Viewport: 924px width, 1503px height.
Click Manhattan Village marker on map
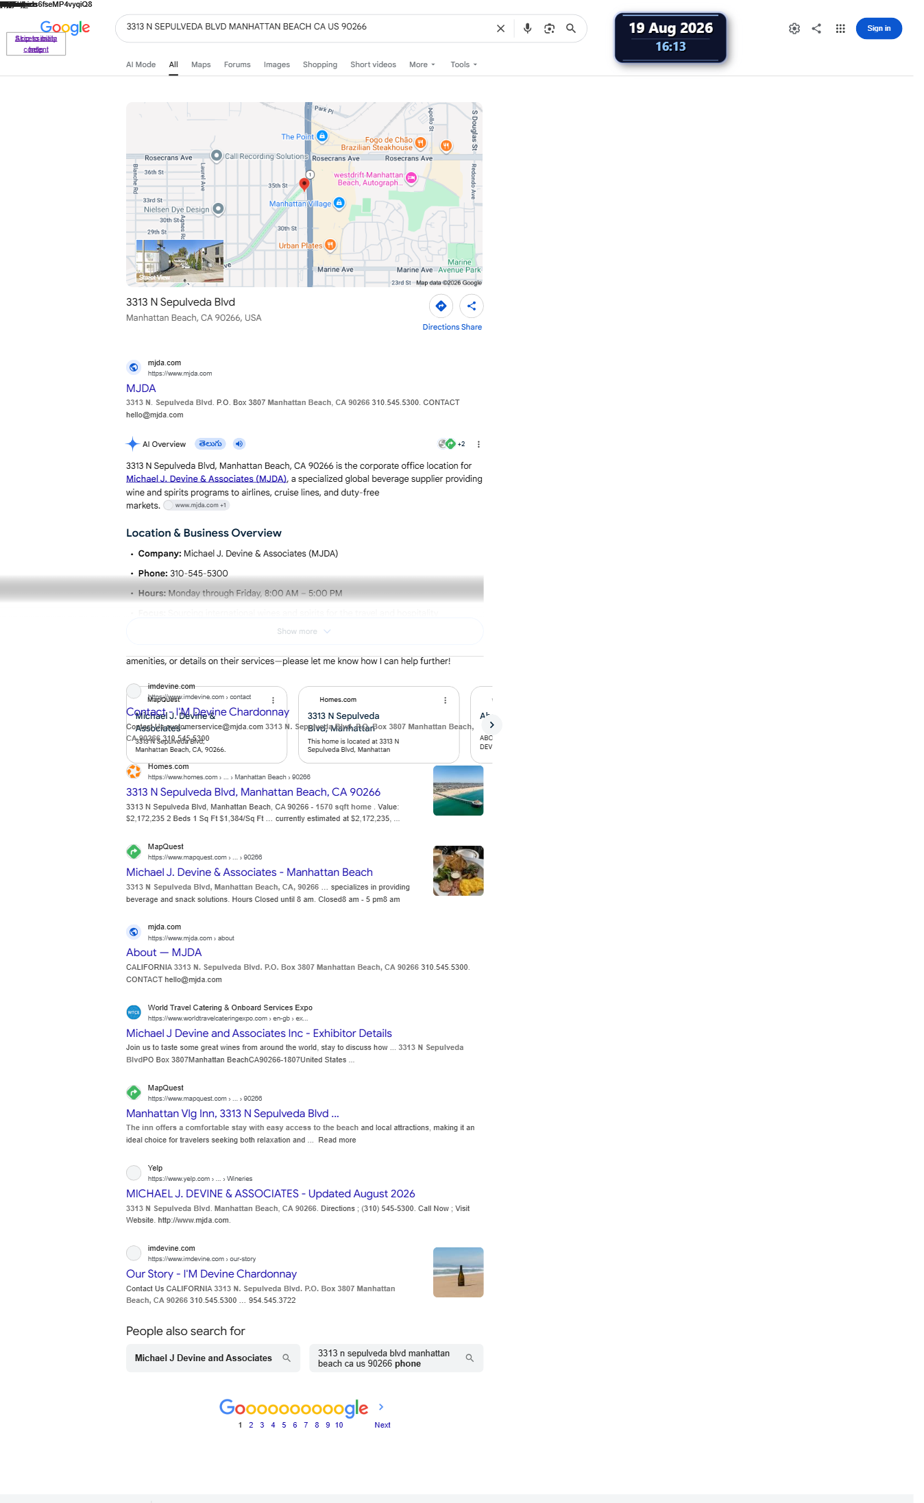(339, 203)
